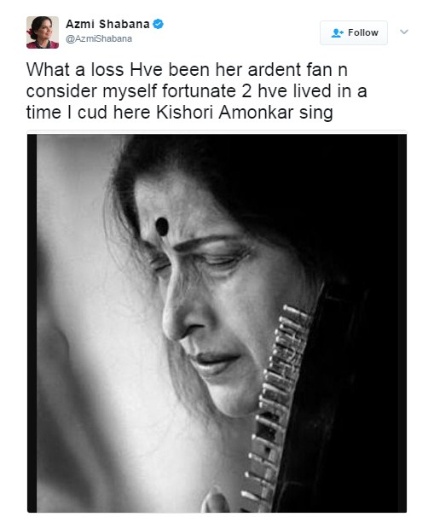Screen dimensions: 434x517
Task: Click the words Kishori Amonkar in tweet
Action: [x=224, y=112]
